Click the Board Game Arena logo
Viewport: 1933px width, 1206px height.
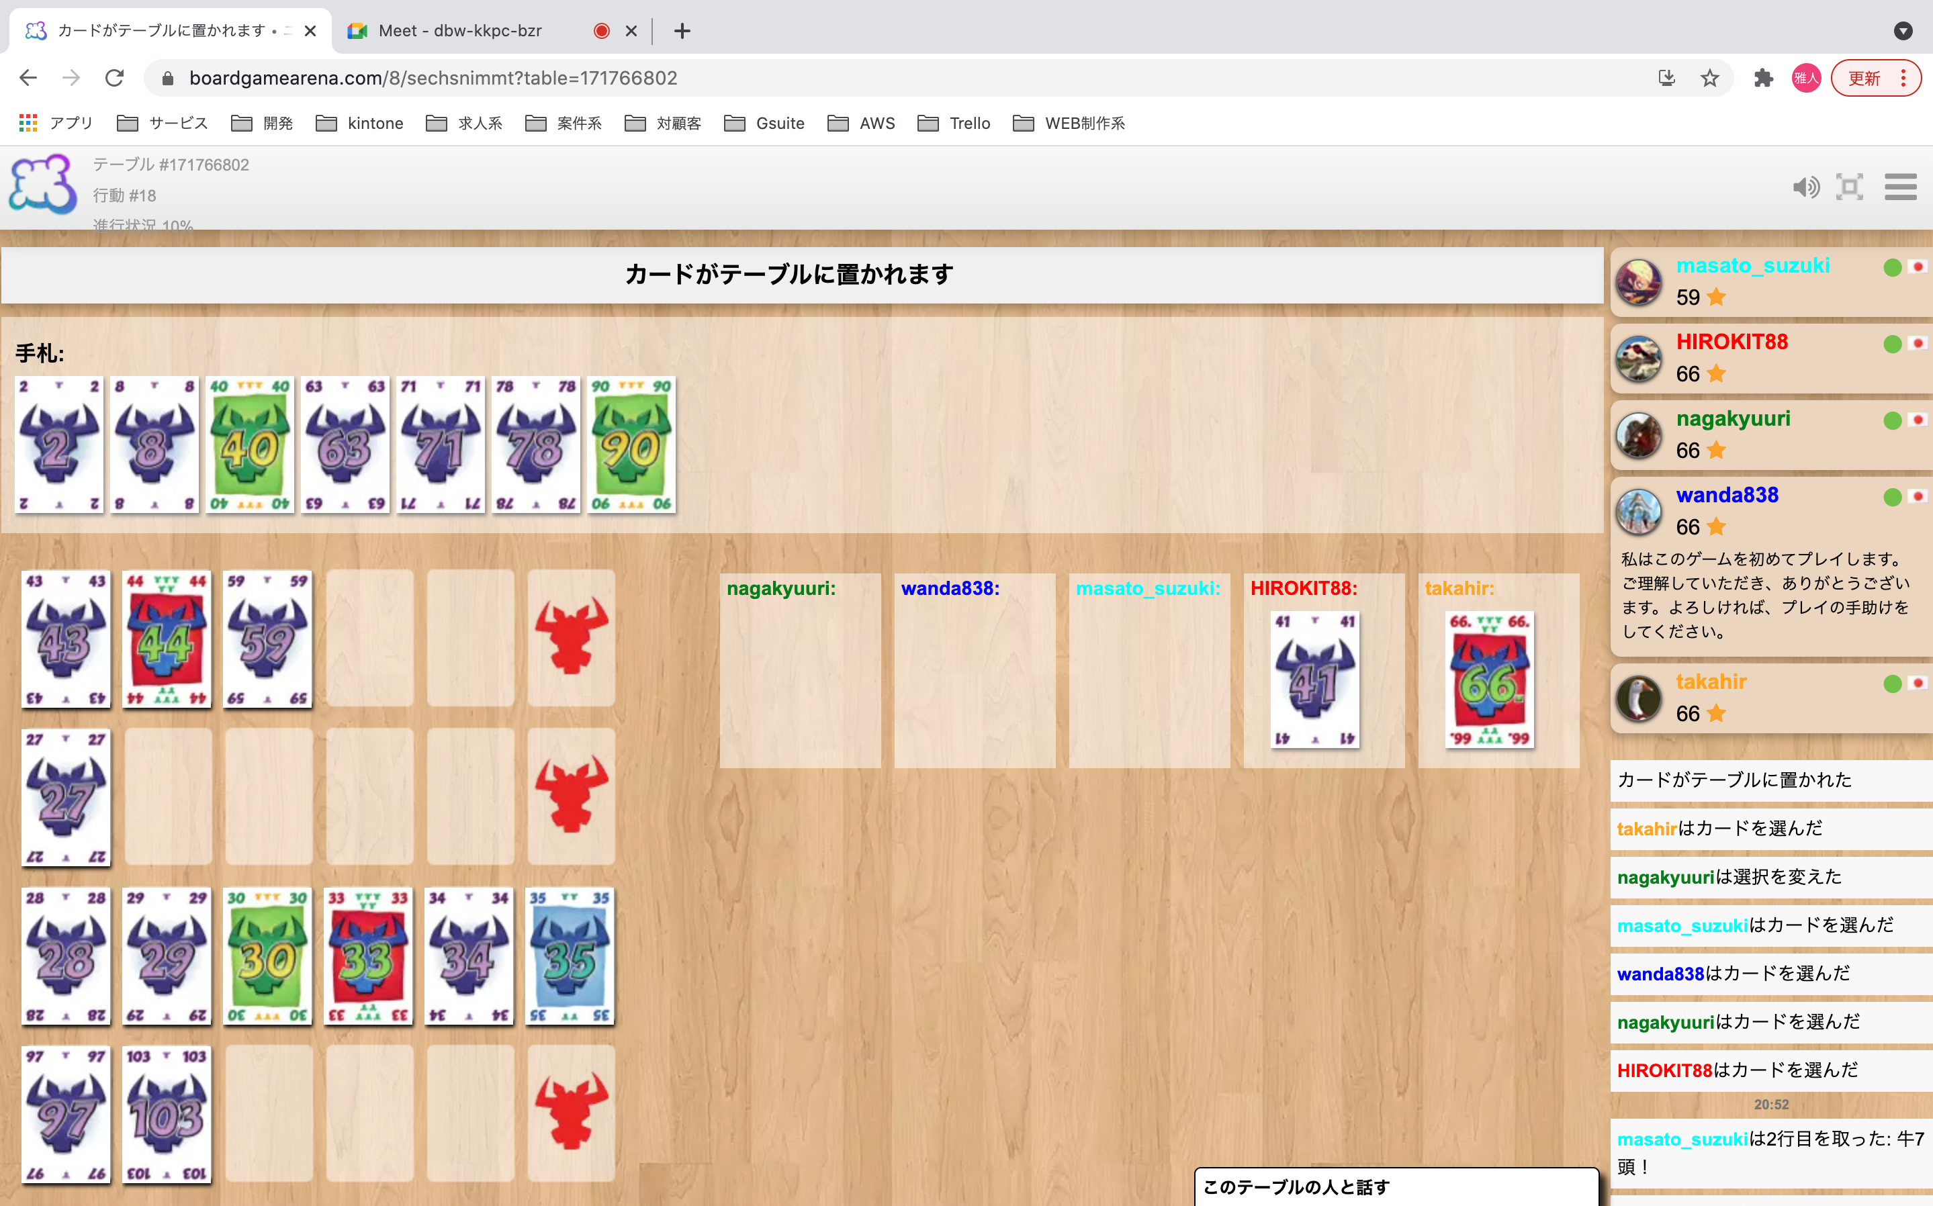42,186
